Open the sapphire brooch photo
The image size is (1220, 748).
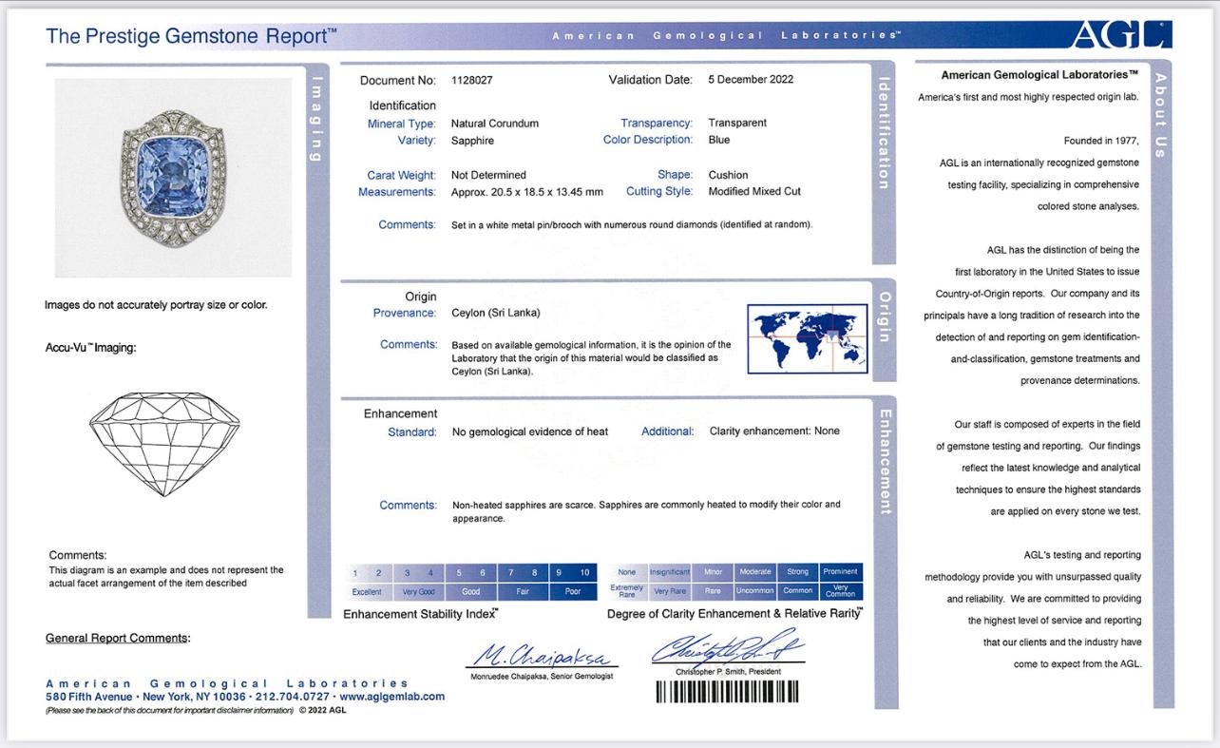pyautogui.click(x=173, y=178)
